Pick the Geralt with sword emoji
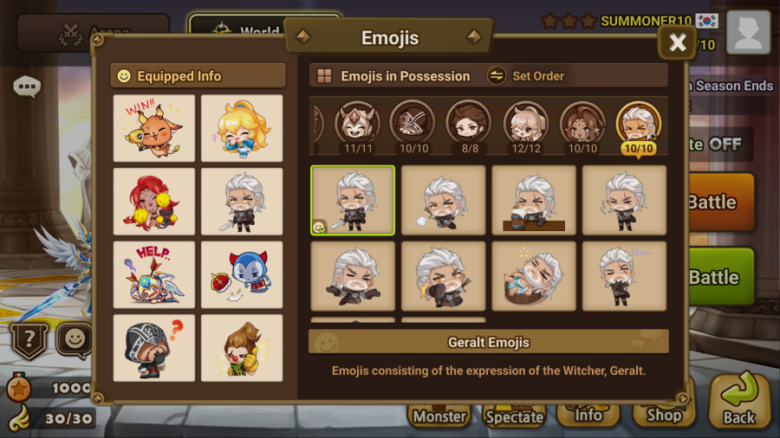 353,200
